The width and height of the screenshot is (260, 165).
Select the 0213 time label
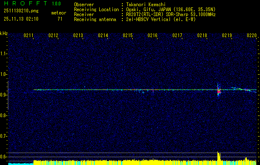78,35
